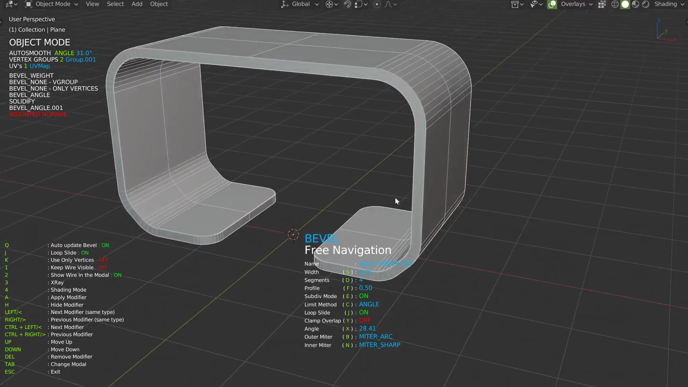The height and width of the screenshot is (387, 688).
Task: Switch to rendered viewport shading
Action: tap(645, 4)
